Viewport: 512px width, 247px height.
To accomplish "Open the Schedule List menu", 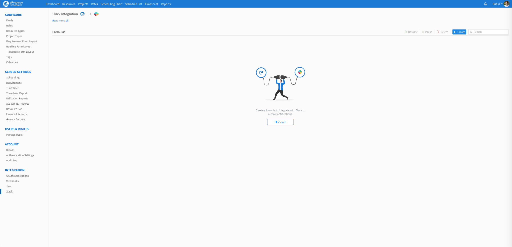I will pos(133,4).
